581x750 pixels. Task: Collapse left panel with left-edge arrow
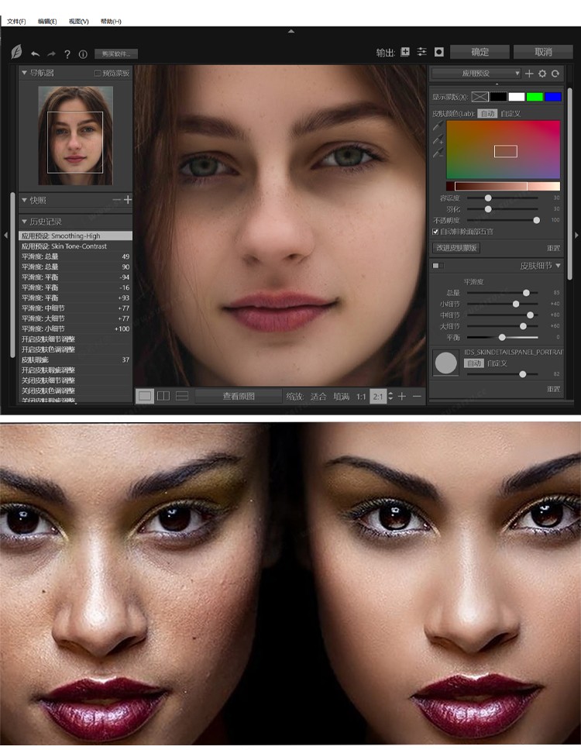pyautogui.click(x=5, y=235)
